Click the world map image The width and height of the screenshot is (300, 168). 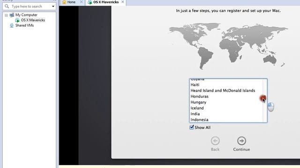click(x=228, y=46)
